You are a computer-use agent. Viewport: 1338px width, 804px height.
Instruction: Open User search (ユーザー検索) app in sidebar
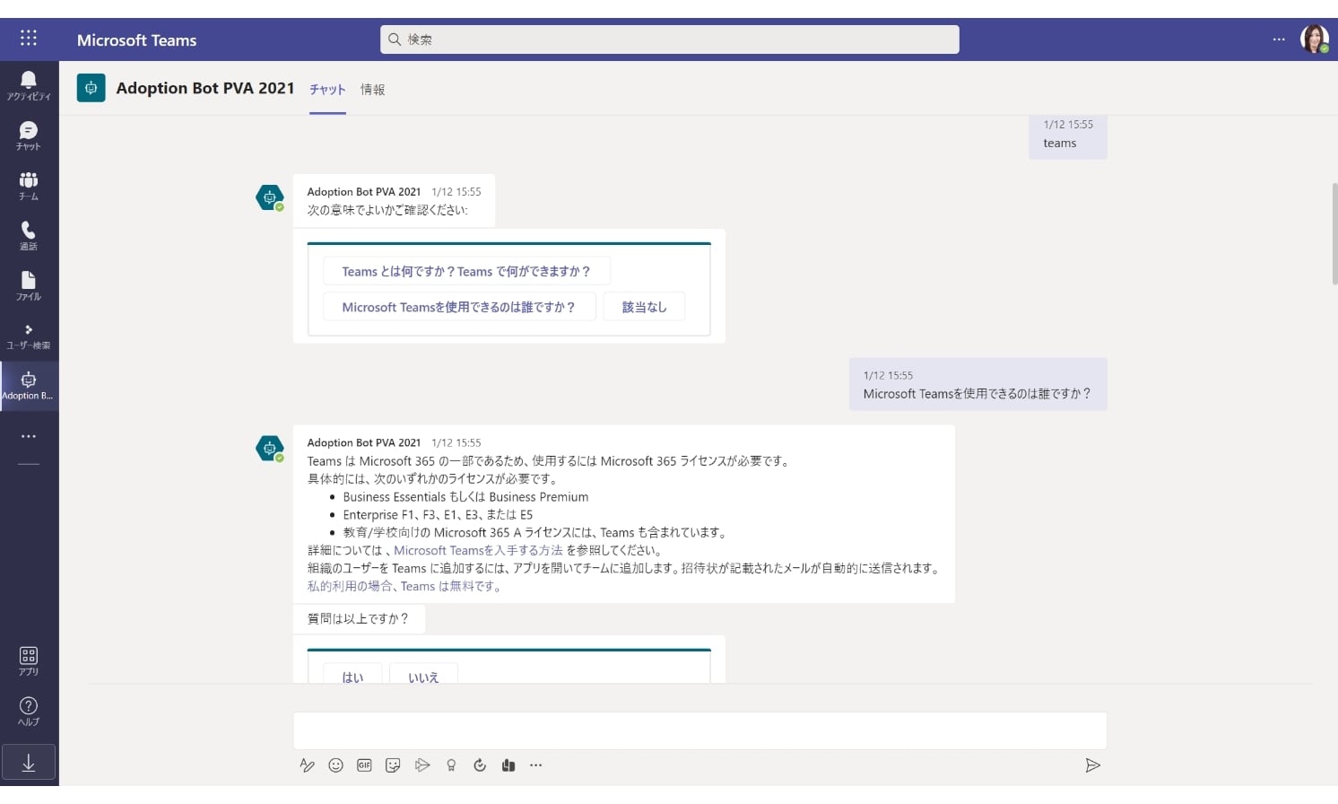click(29, 336)
